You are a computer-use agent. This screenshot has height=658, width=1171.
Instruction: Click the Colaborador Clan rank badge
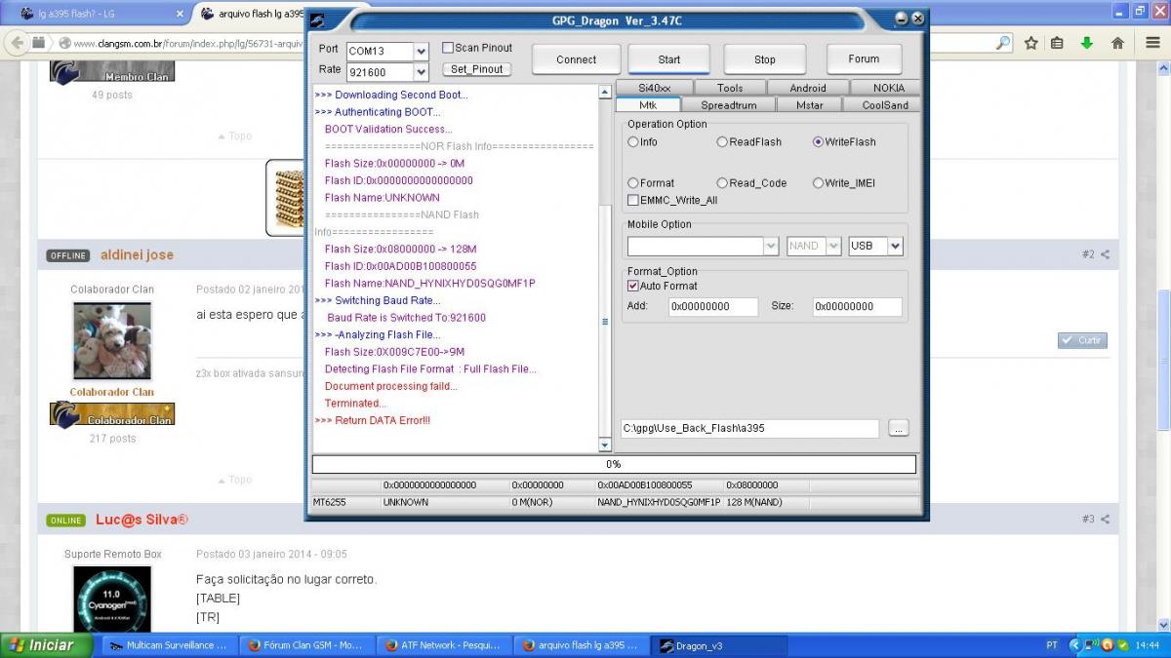[x=112, y=414]
